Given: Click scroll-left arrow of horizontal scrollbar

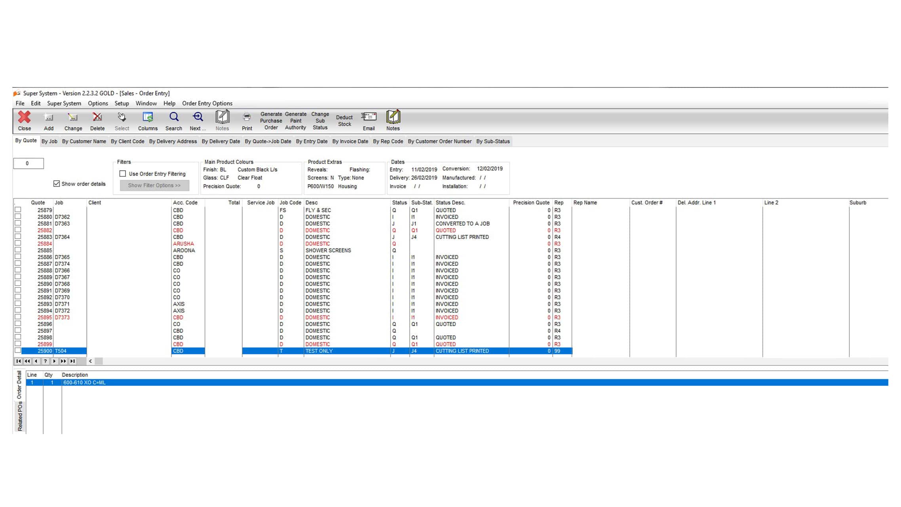Looking at the screenshot, I should pyautogui.click(x=90, y=361).
